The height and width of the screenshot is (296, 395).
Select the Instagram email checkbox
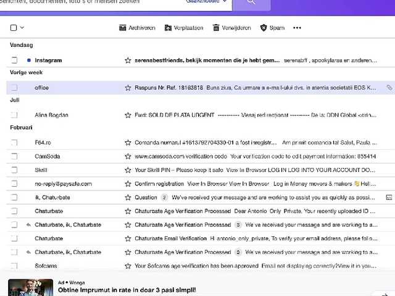click(x=14, y=60)
